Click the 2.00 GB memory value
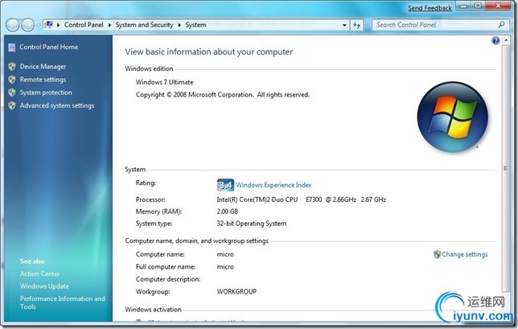The width and height of the screenshot is (518, 329). tap(228, 212)
